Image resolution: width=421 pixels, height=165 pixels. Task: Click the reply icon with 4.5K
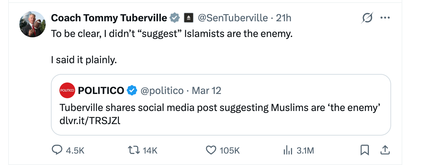(58, 150)
